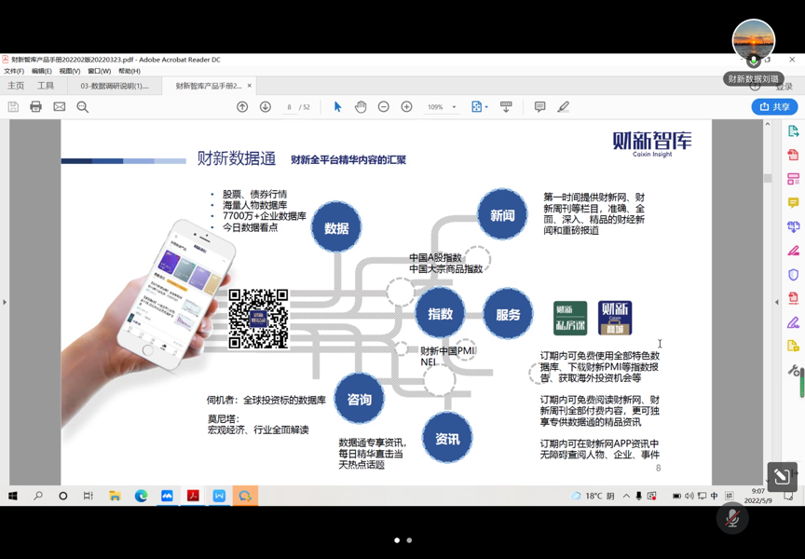
Task: Click the 共享 share button
Action: coord(774,107)
